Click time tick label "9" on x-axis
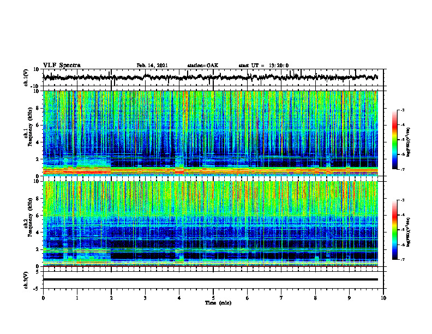This screenshot has width=432, height=334. pyautogui.click(x=349, y=298)
